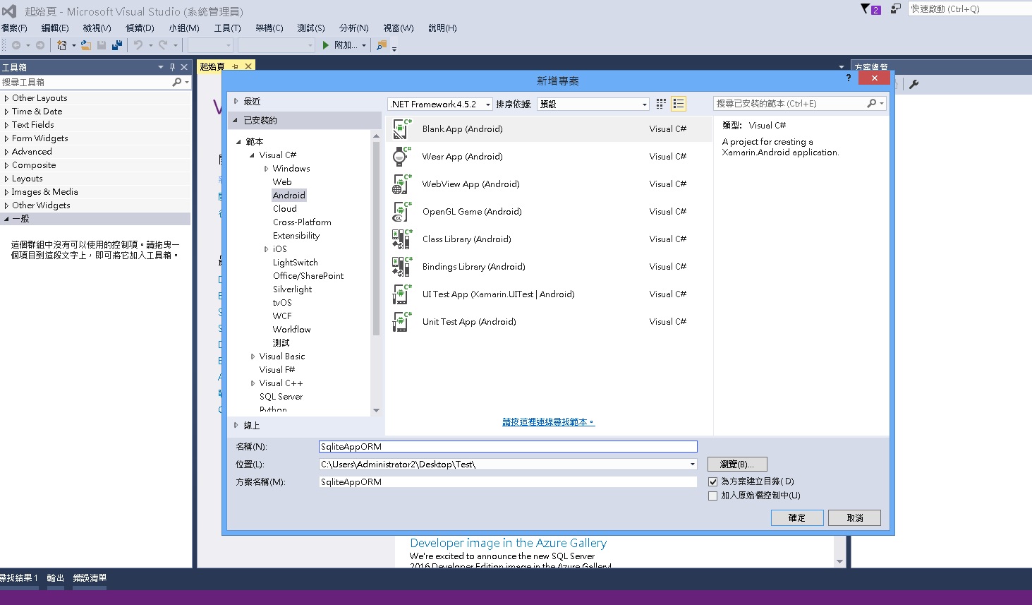Switch to the 錯誤清單 tab
The height and width of the screenshot is (605, 1032).
point(90,578)
